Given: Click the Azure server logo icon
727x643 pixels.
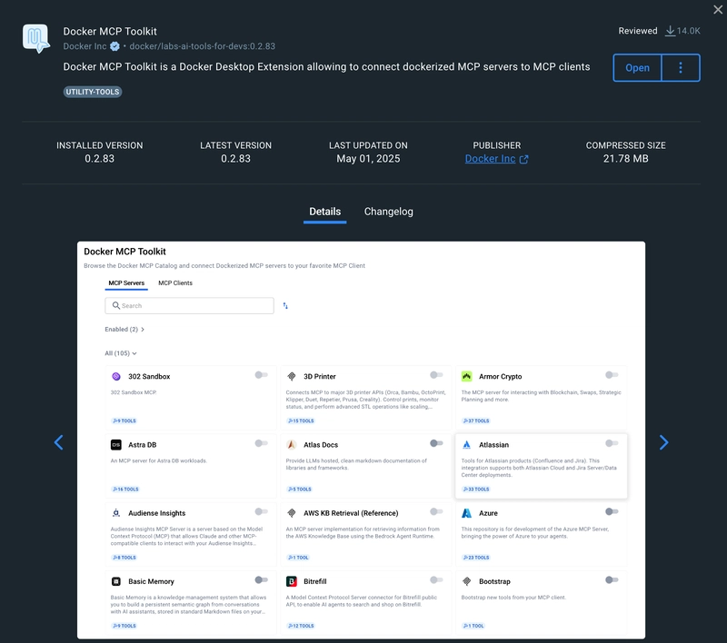Looking at the screenshot, I should tap(466, 513).
